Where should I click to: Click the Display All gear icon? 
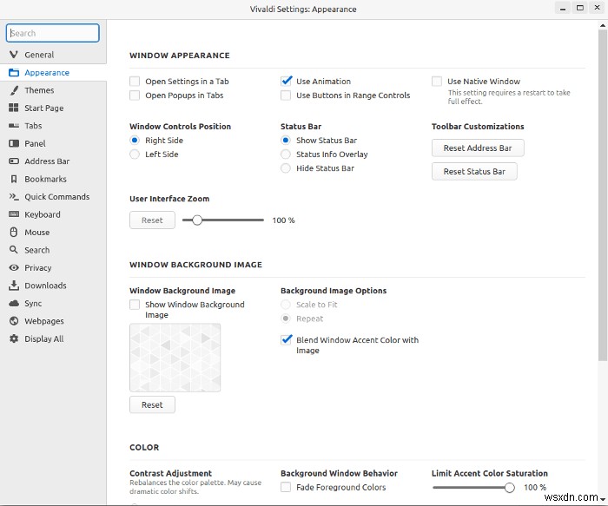click(14, 338)
